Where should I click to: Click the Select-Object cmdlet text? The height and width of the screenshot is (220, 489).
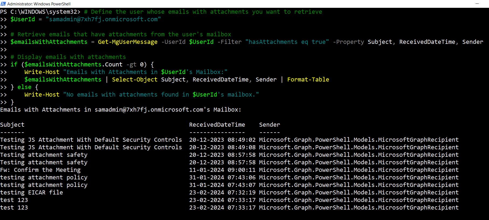point(134,80)
